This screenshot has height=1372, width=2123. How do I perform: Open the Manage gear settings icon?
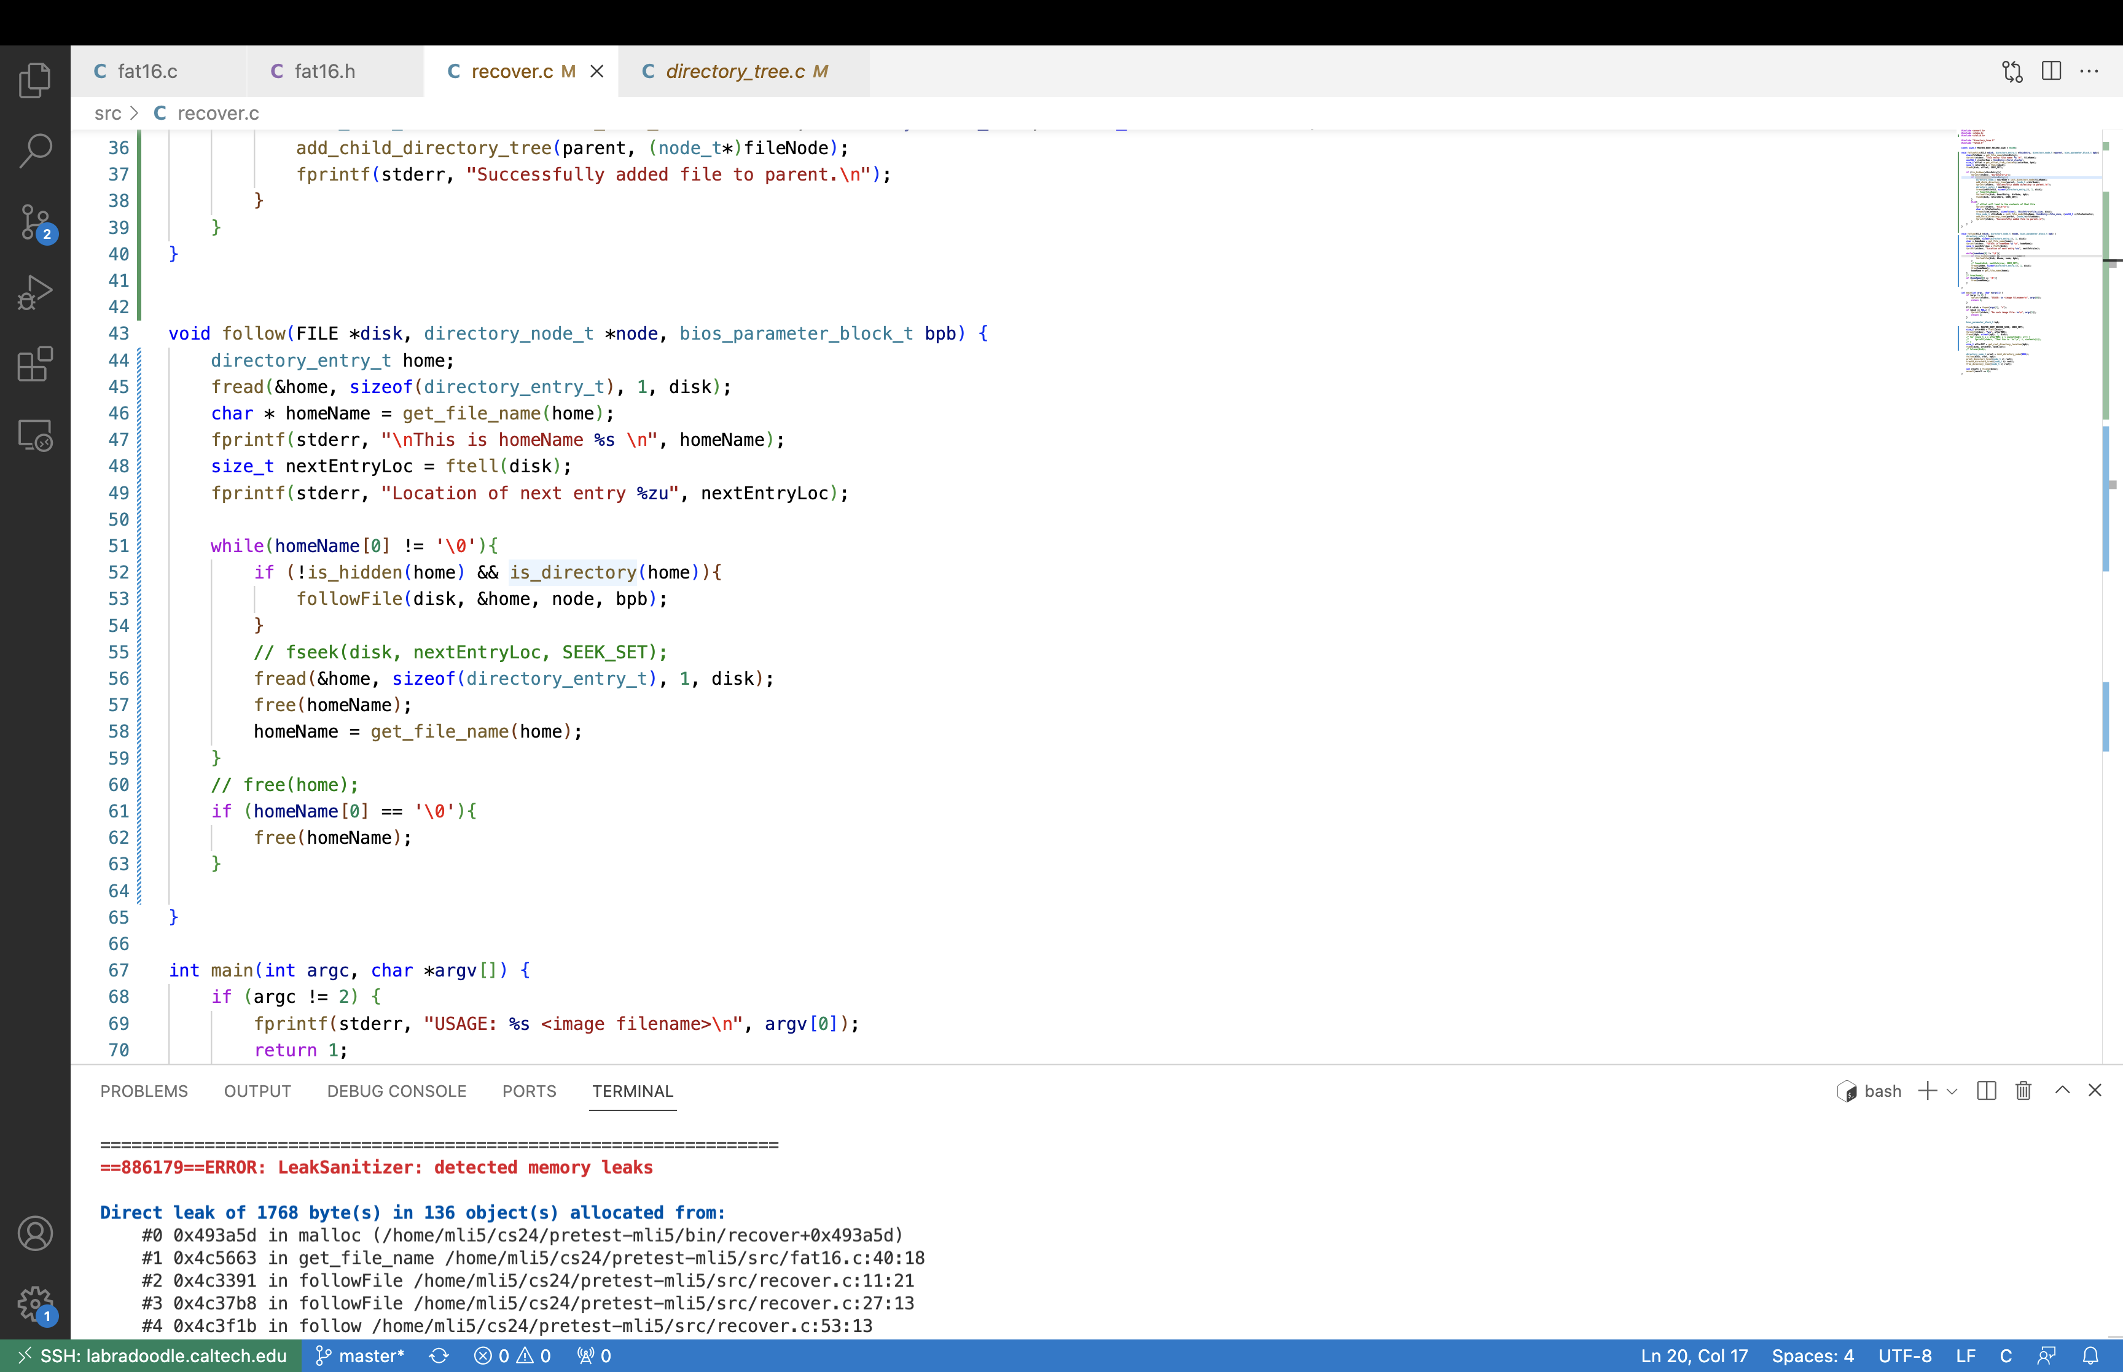point(35,1304)
